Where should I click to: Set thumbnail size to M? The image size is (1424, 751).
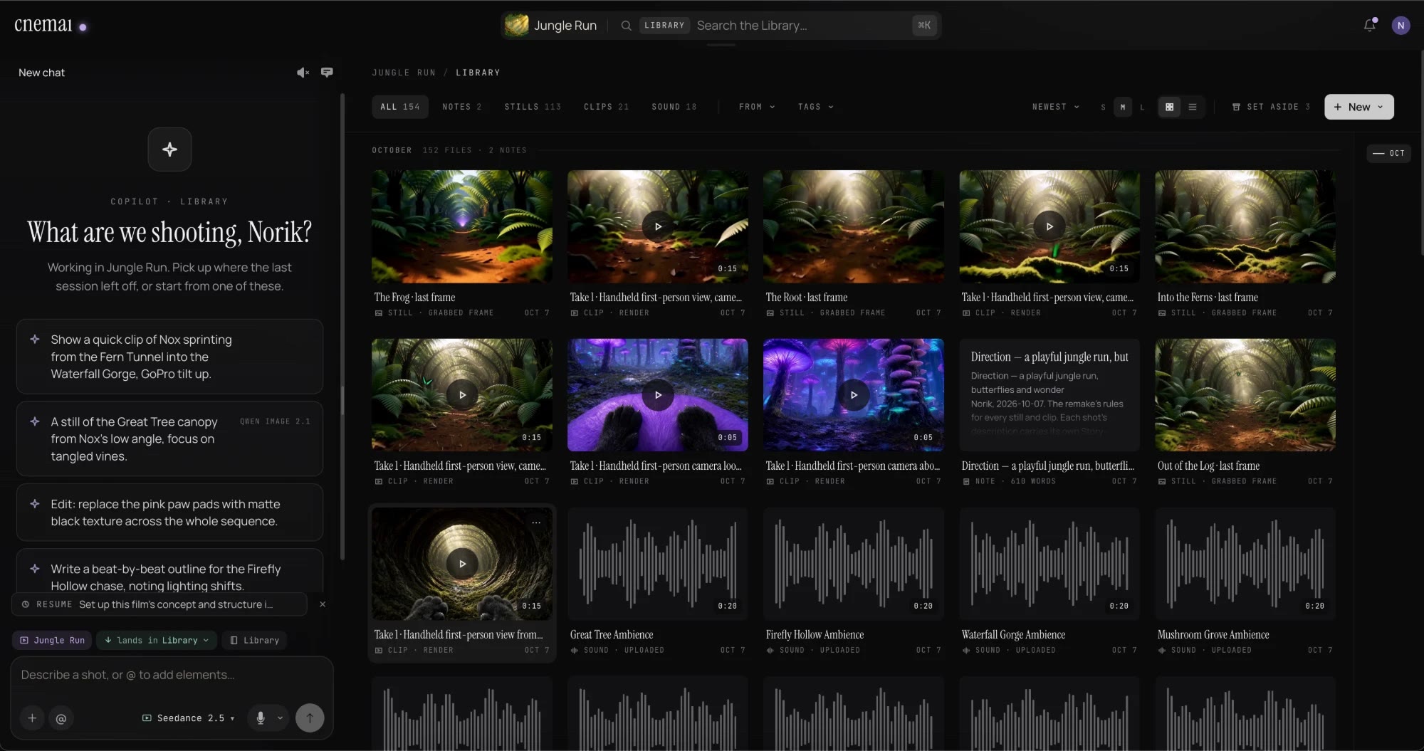coord(1123,107)
